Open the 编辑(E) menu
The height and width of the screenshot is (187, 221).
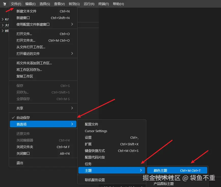pyautogui.click(x=30, y=4)
